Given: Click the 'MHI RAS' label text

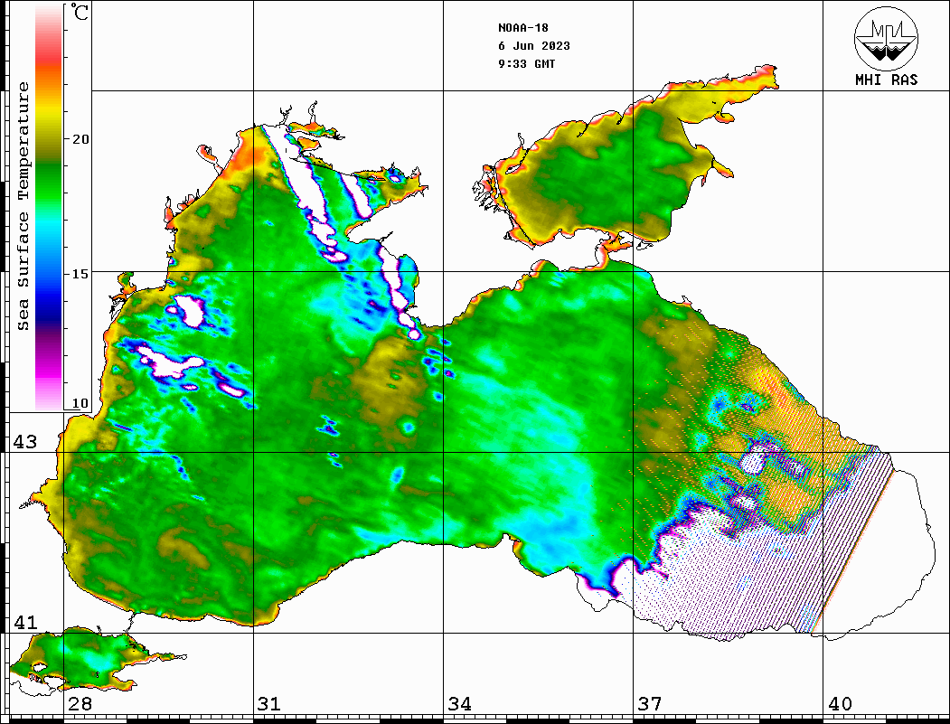Looking at the screenshot, I should pos(886,80).
